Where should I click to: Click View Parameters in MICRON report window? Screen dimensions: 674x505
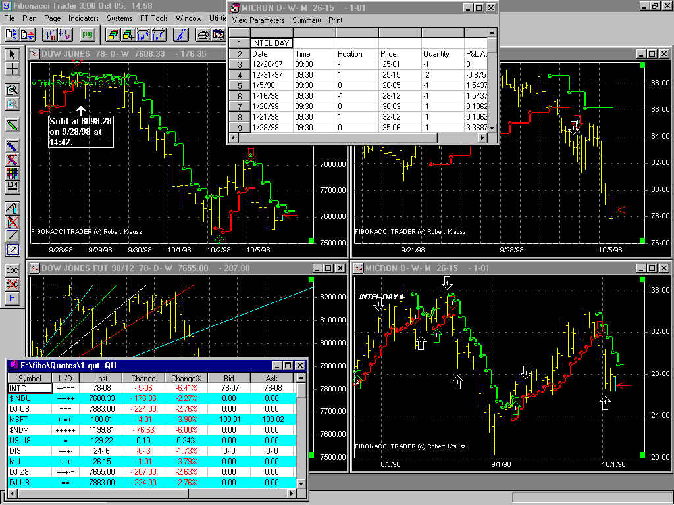pos(258,20)
